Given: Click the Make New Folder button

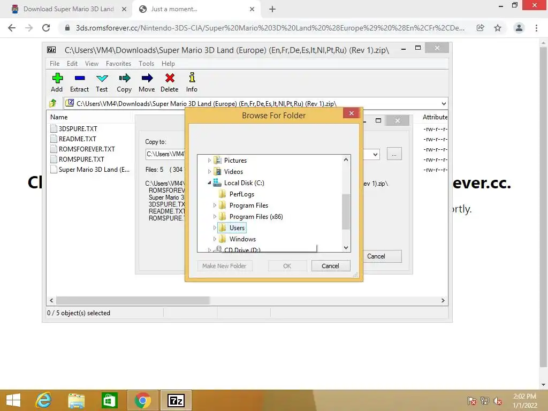Looking at the screenshot, I should 224,266.
